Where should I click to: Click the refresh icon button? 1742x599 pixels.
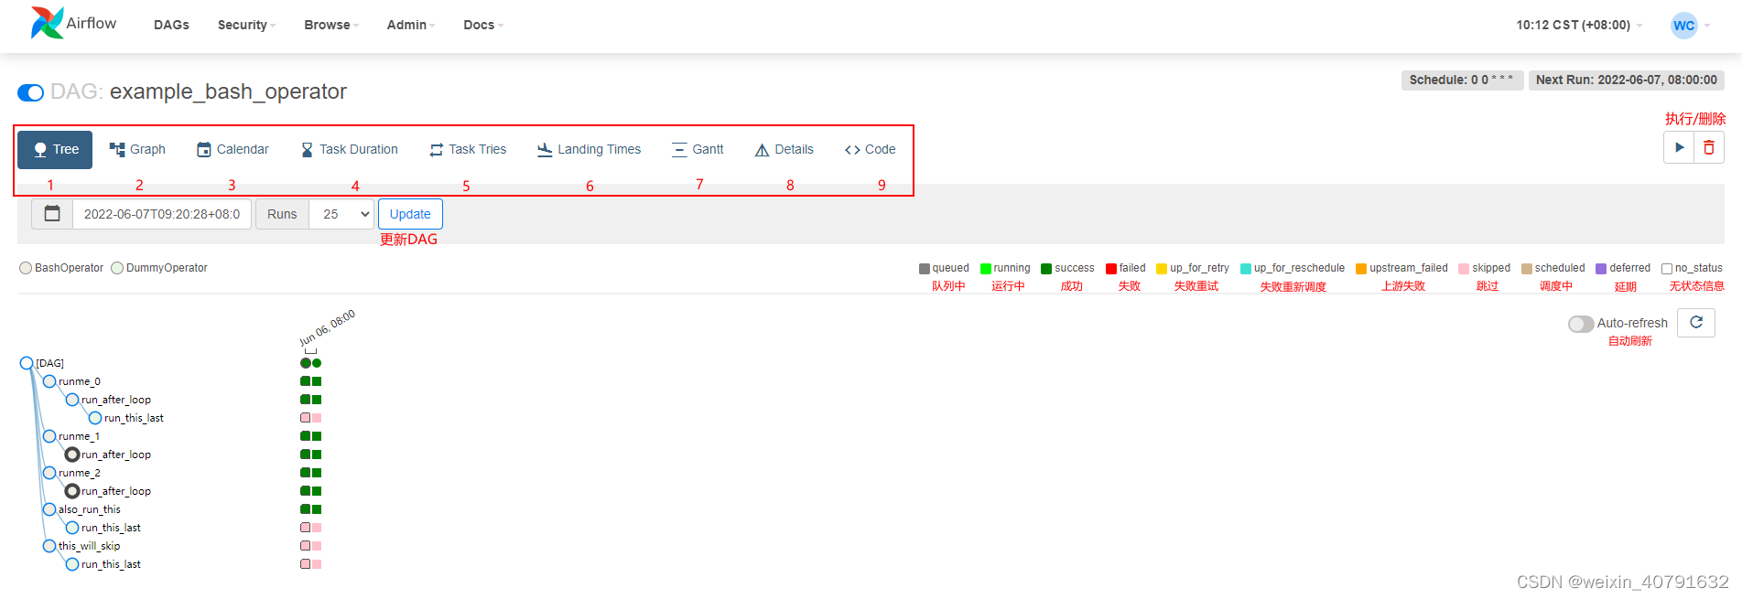1696,322
